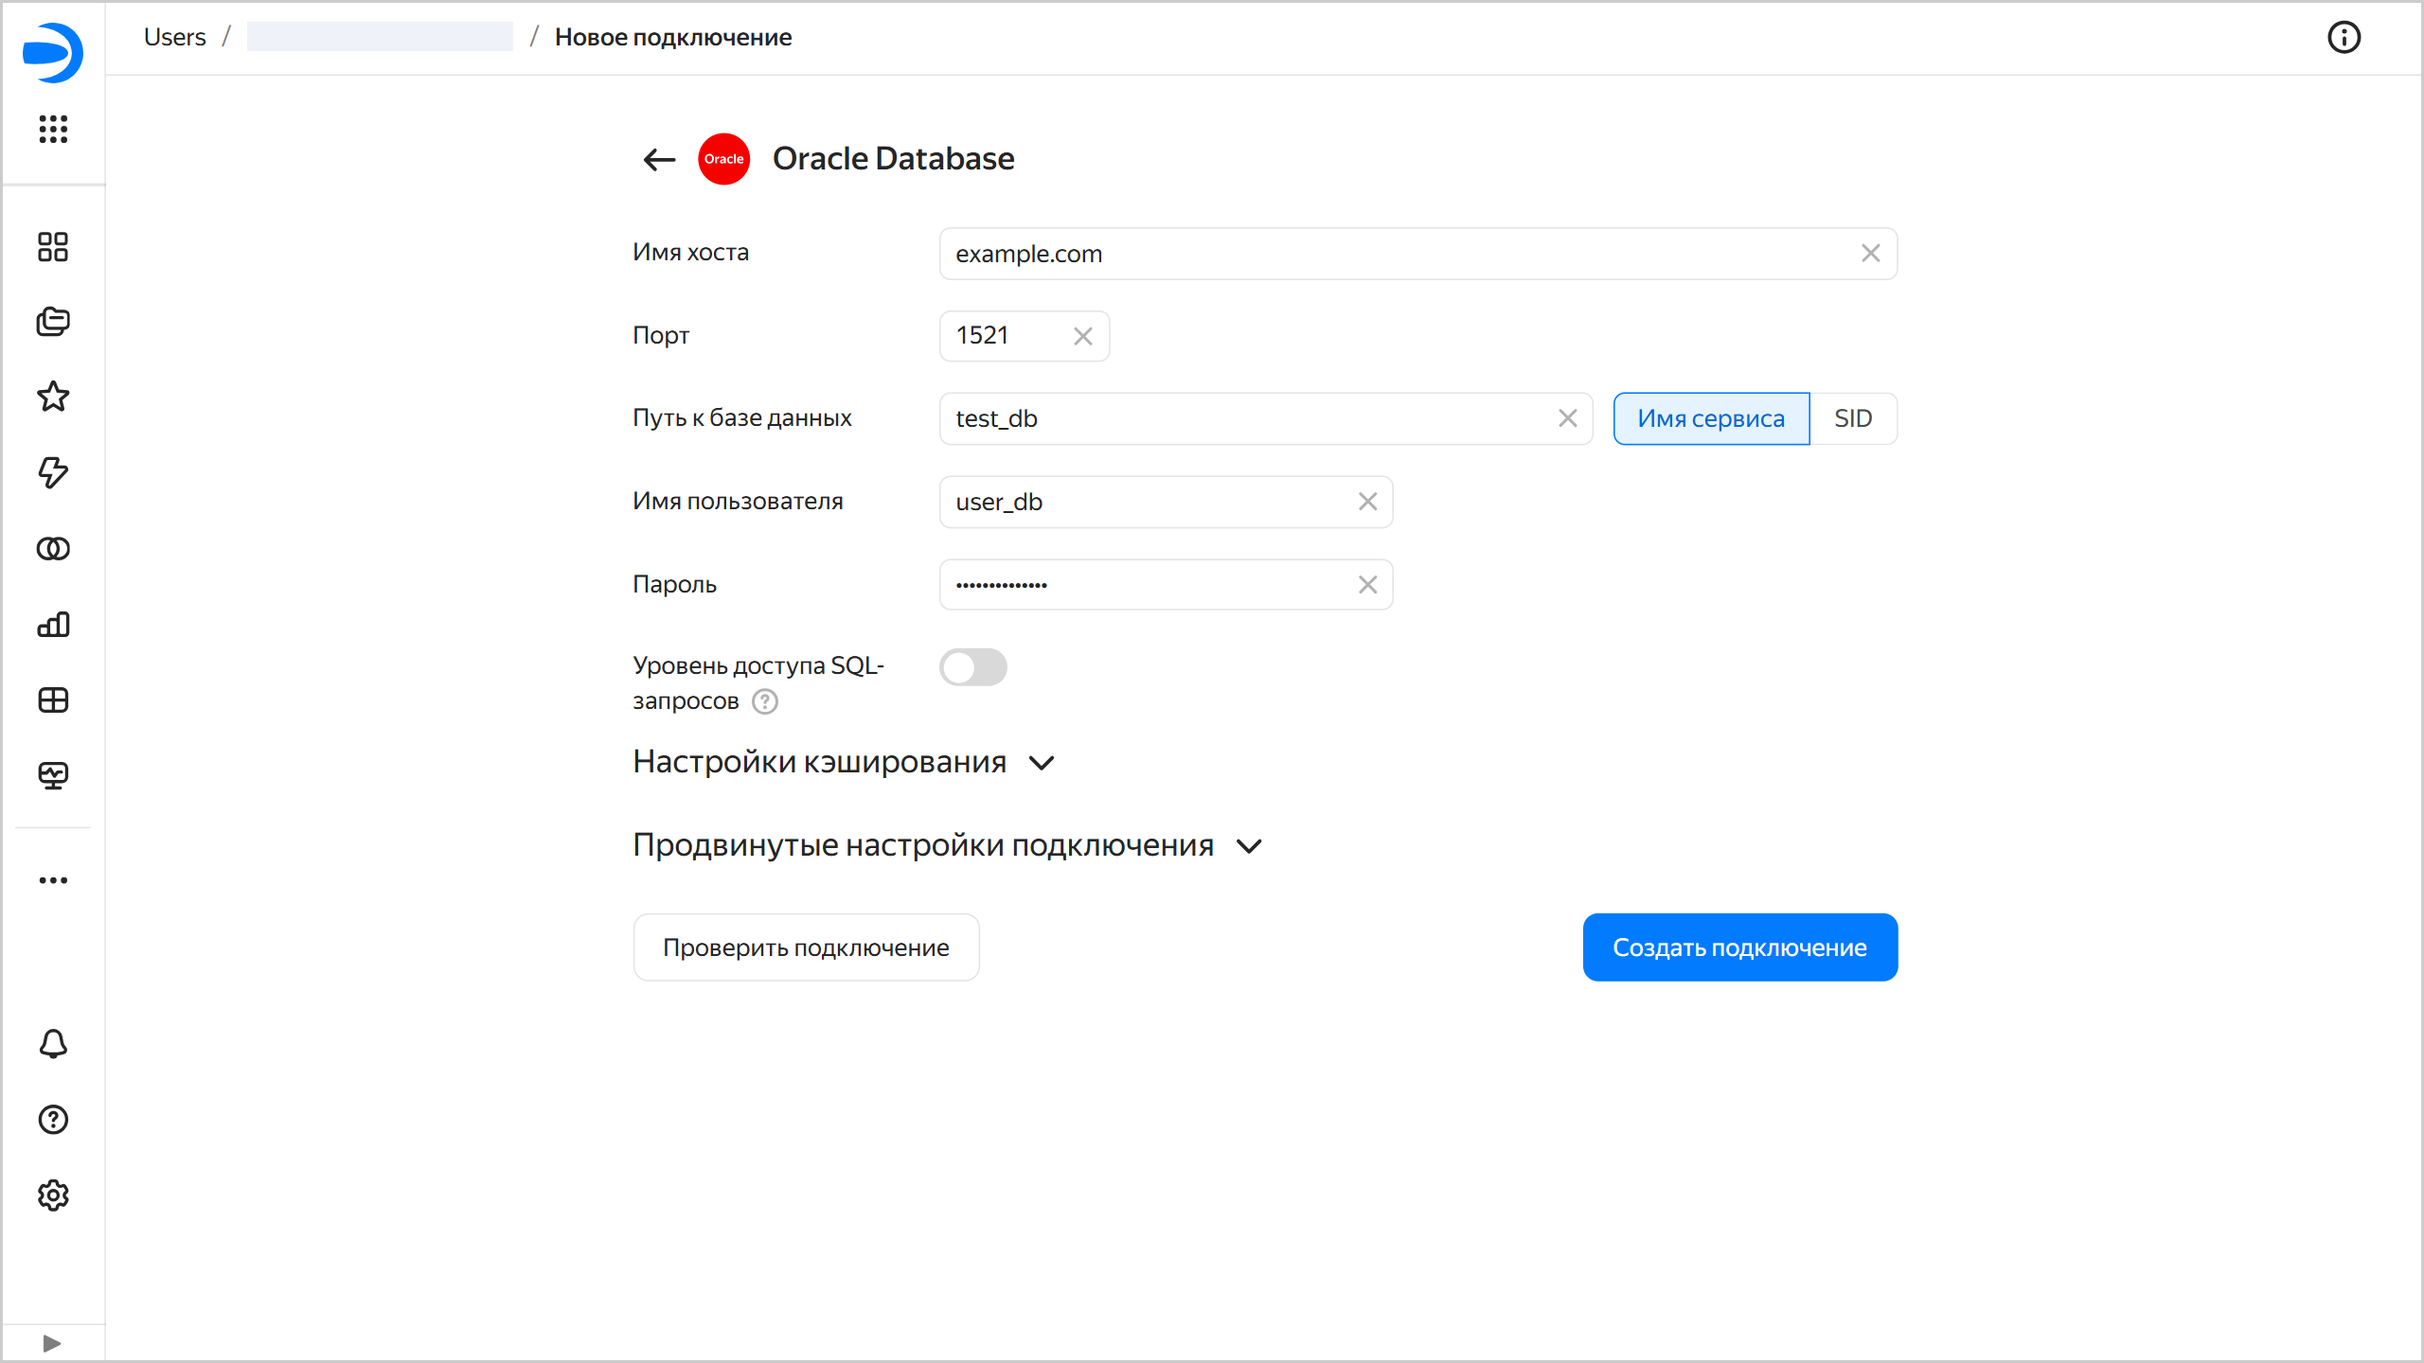This screenshot has width=2424, height=1363.
Task: Focus the port input field
Action: 1025,336
